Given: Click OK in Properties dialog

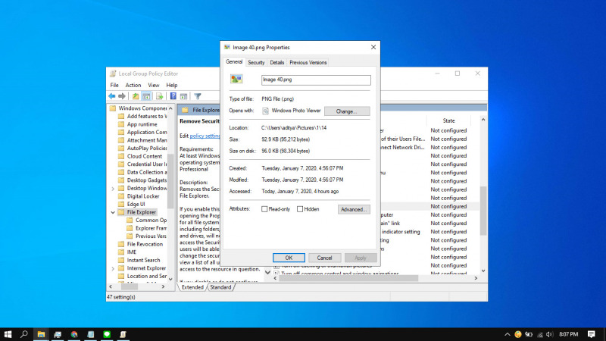Looking at the screenshot, I should [289, 258].
